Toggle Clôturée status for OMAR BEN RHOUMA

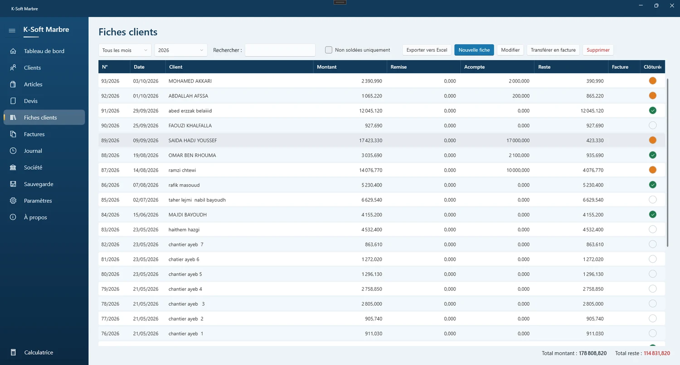652,155
